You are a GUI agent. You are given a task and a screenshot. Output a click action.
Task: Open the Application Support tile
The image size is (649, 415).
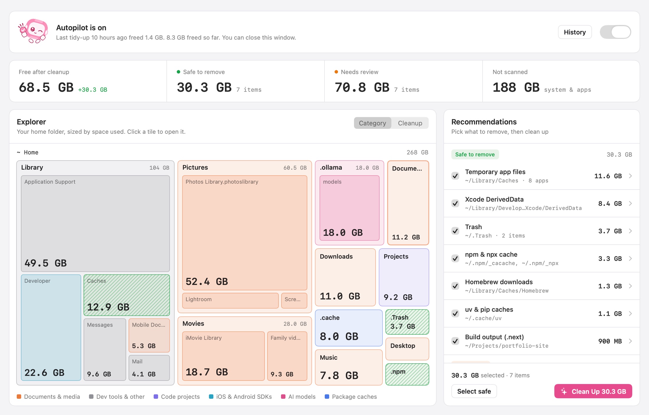[x=95, y=223]
